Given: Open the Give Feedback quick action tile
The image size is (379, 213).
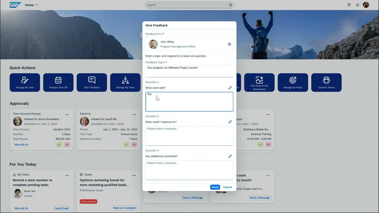Looking at the screenshot, I should (92, 83).
